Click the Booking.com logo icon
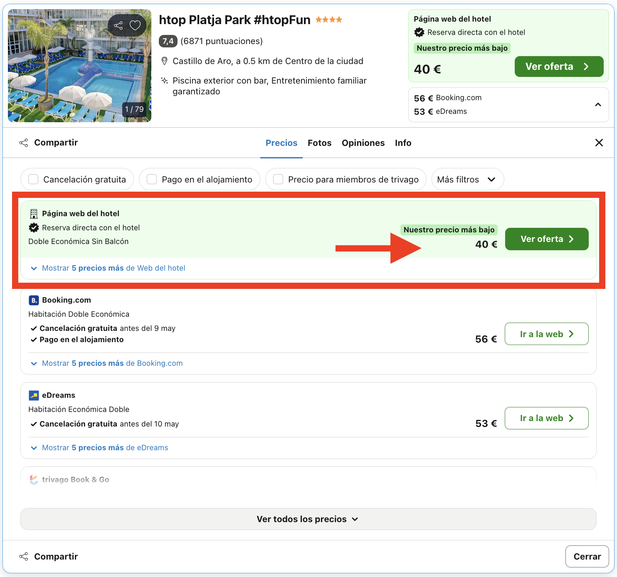617x577 pixels. [34, 300]
